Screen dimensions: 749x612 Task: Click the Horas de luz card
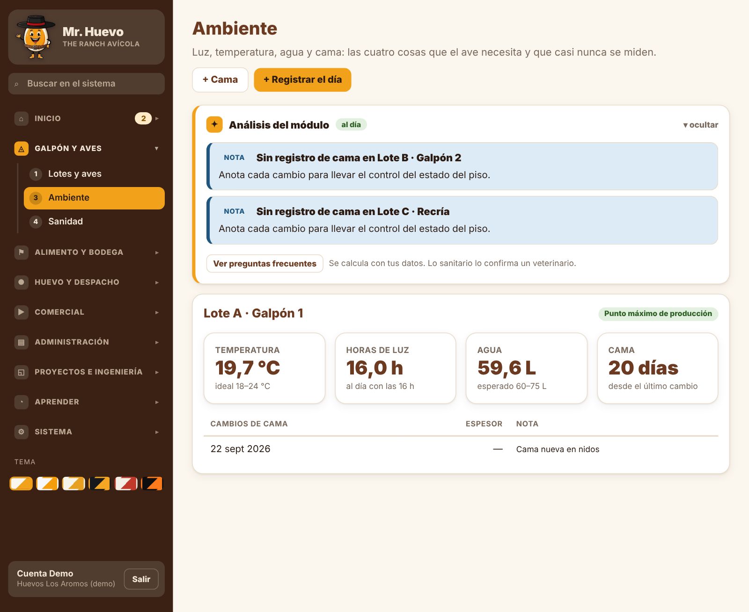click(x=396, y=368)
